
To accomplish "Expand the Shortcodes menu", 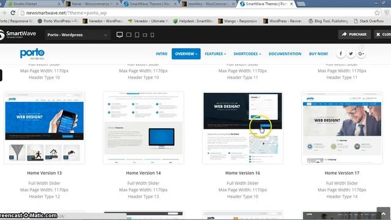I will (x=247, y=54).
